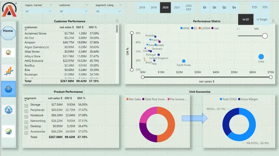Click the 18% slider handle
The image size is (279, 156).
265,36
